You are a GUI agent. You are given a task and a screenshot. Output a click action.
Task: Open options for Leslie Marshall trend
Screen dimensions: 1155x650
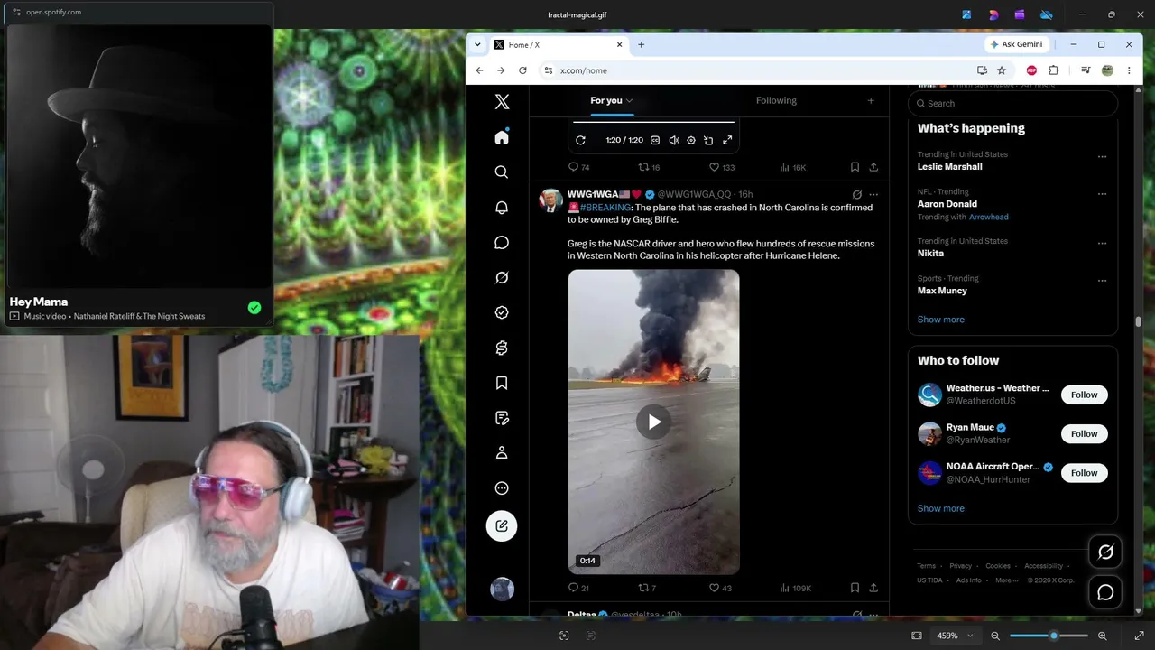pos(1102,156)
